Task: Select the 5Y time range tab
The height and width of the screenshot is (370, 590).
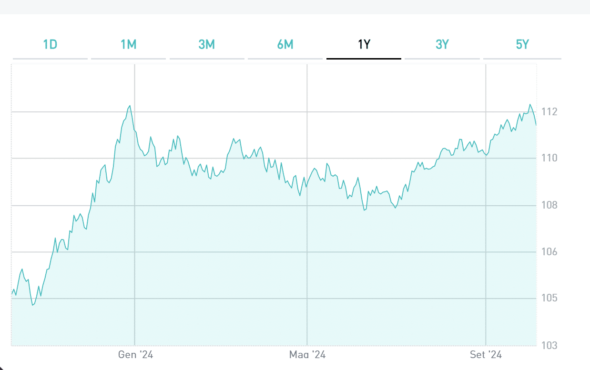Action: point(522,45)
